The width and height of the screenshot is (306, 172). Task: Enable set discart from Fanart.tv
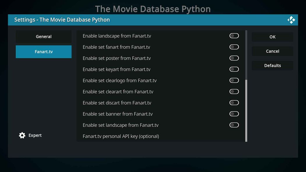tap(234, 102)
